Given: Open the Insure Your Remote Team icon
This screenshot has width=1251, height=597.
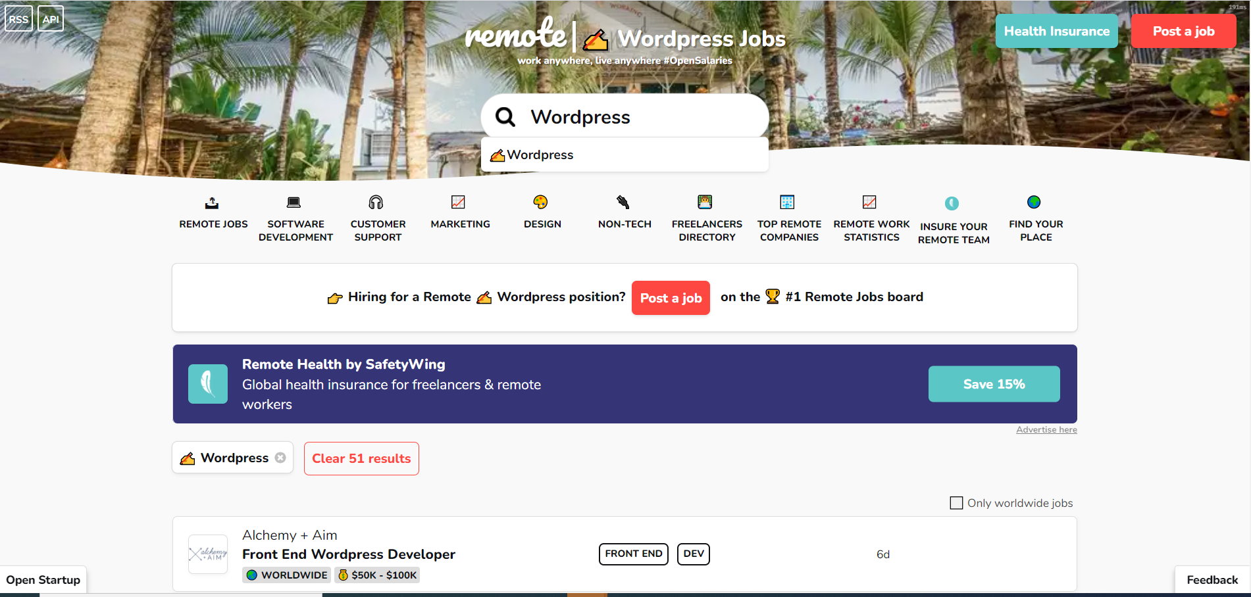Looking at the screenshot, I should pyautogui.click(x=952, y=204).
